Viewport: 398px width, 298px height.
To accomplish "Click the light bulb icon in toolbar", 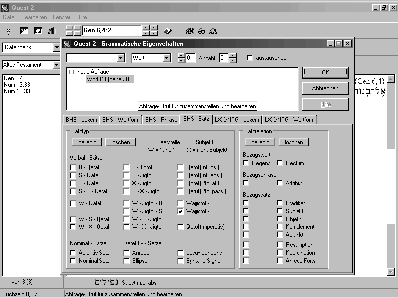I will click(x=8, y=31).
